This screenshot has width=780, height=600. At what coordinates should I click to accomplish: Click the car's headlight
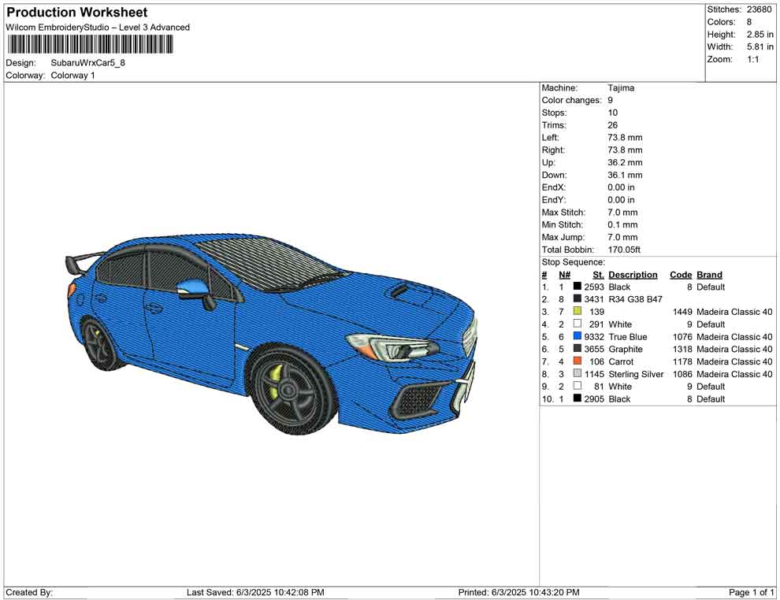pos(381,346)
